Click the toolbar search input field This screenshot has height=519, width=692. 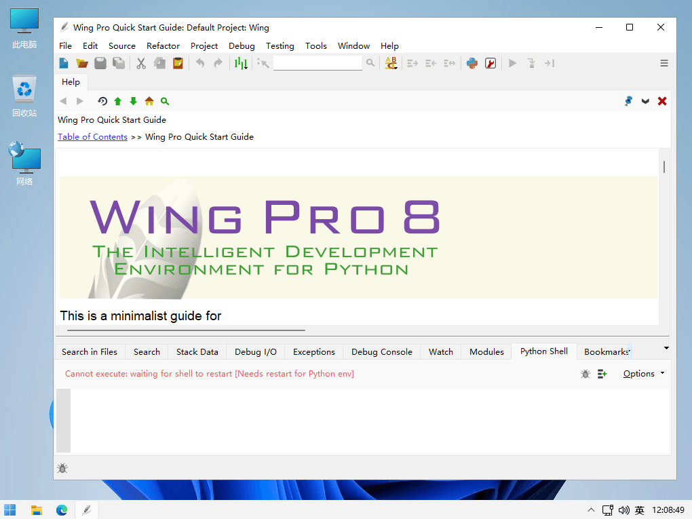[x=318, y=63]
